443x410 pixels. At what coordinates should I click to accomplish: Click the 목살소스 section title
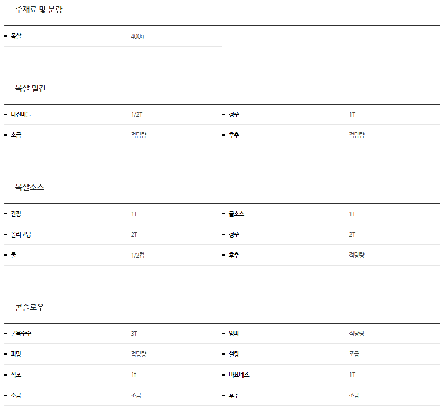pos(30,187)
